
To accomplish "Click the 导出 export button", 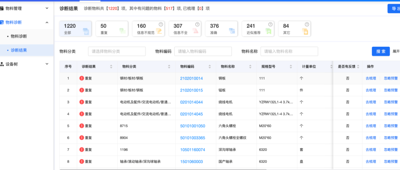I will pos(394,9).
